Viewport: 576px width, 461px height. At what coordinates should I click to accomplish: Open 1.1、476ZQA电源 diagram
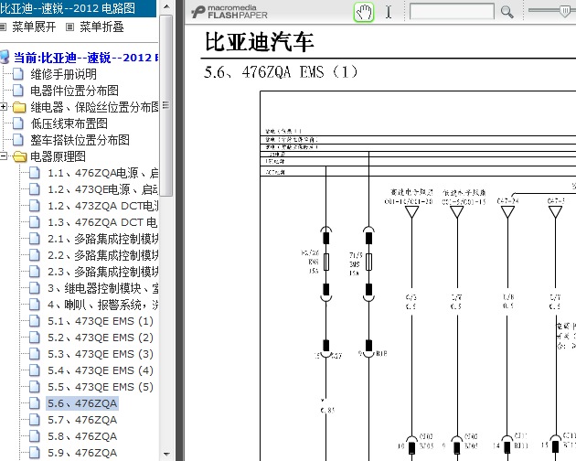(x=102, y=173)
